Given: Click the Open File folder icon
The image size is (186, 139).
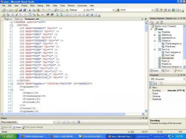Looking at the screenshot, I should click(x=16, y=10).
